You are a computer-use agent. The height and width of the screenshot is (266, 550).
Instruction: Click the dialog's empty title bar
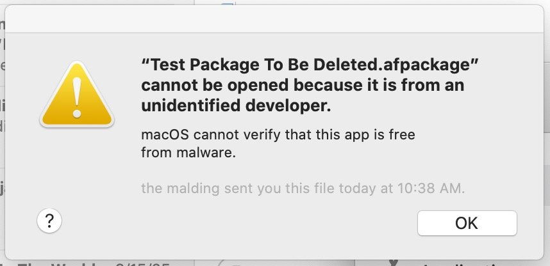click(x=274, y=19)
